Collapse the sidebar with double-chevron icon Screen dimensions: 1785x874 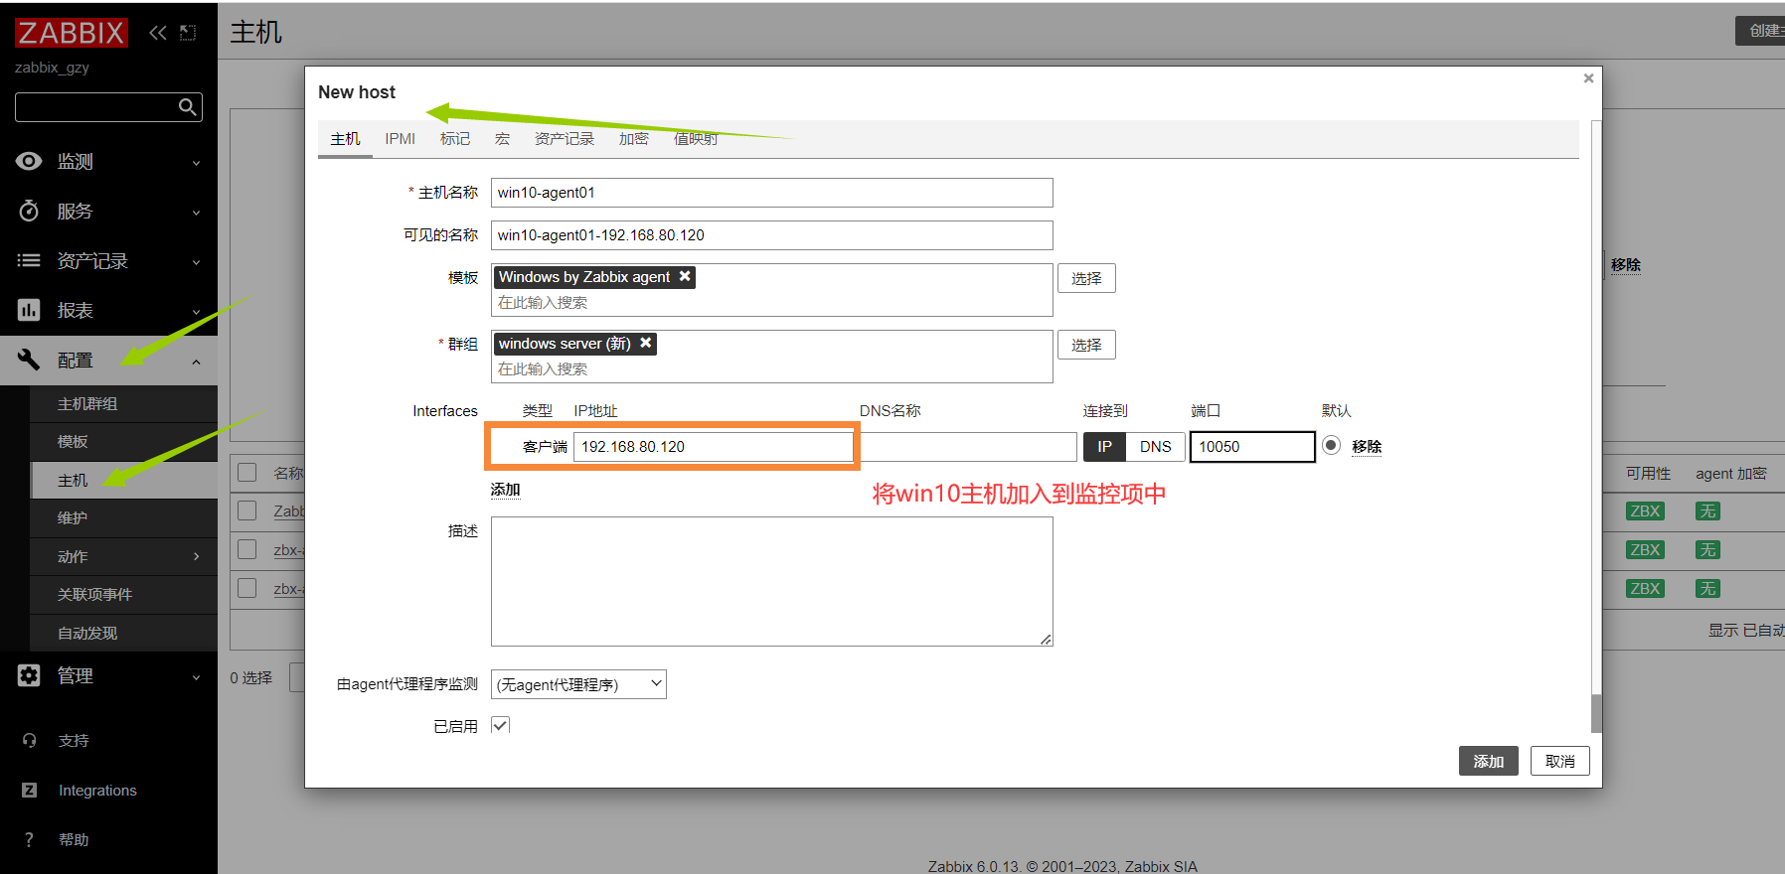(x=158, y=33)
